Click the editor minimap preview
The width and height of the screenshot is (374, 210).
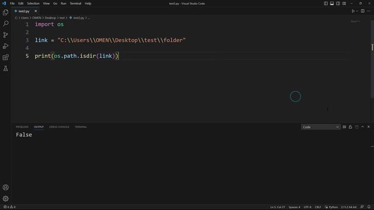tap(355, 22)
